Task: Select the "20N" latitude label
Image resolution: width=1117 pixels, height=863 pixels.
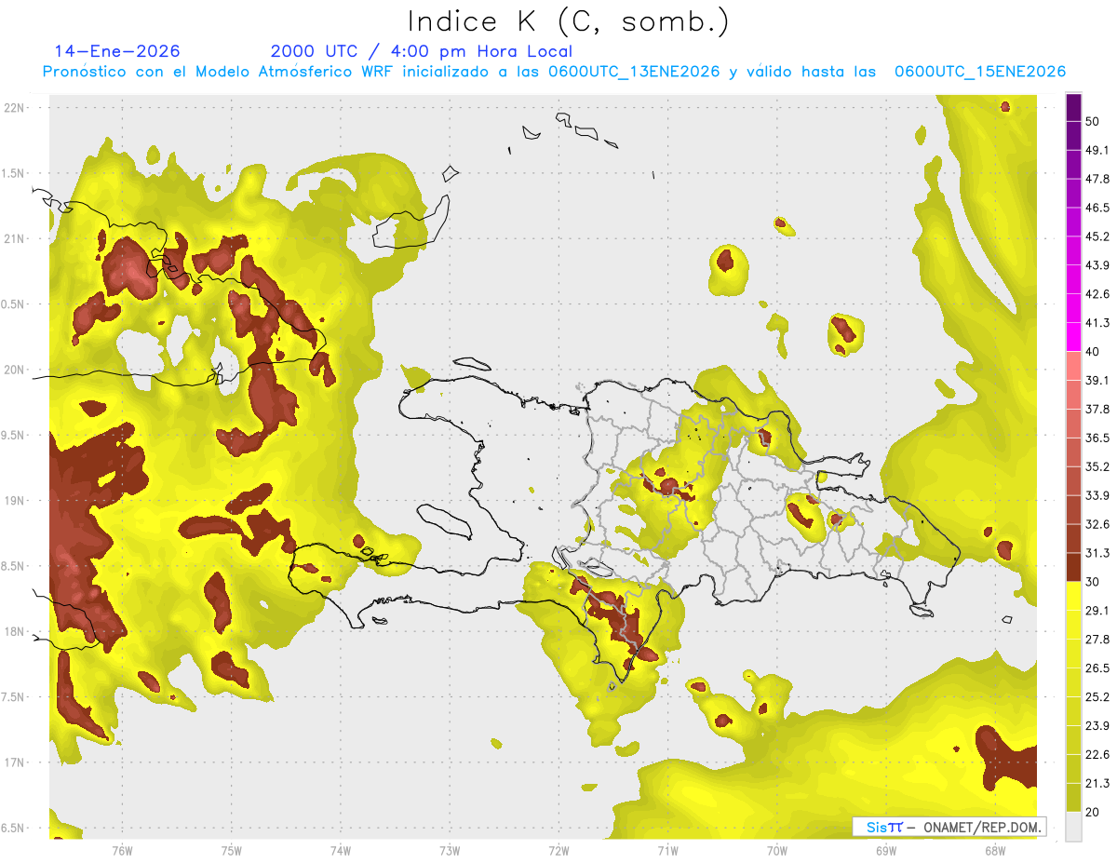Action: tap(14, 370)
